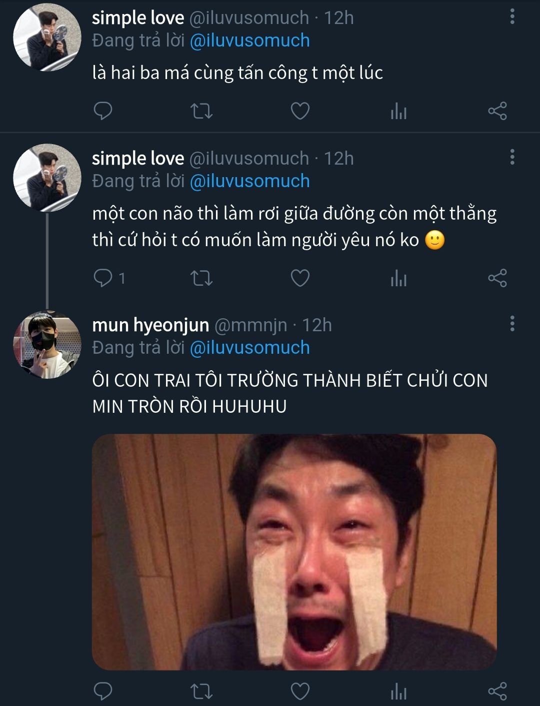Screen dimensions: 540x706
Task: Reply to the tweet with one reply
Action: click(103, 278)
